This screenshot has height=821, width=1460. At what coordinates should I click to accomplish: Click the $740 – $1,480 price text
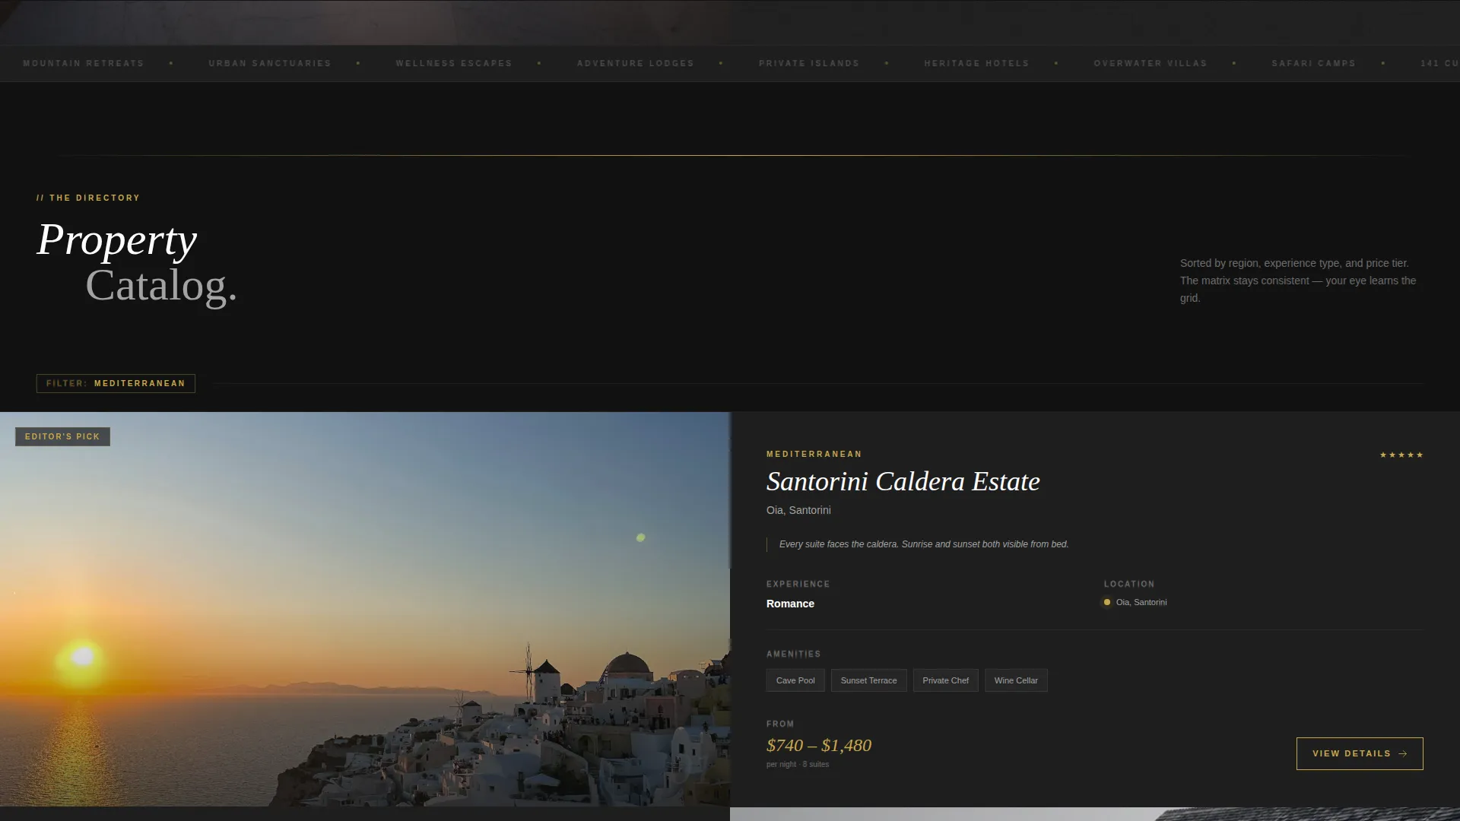[x=819, y=746]
